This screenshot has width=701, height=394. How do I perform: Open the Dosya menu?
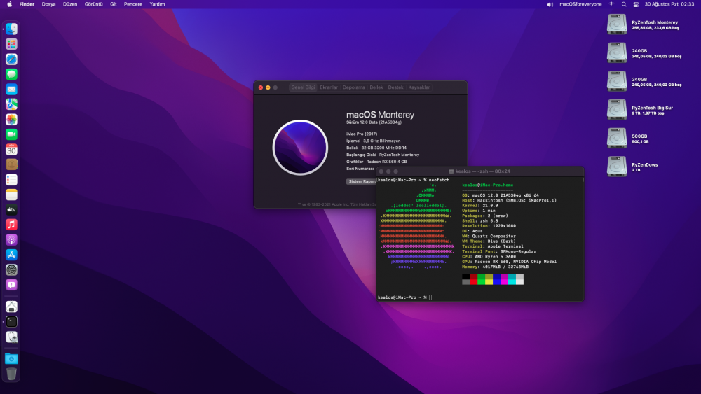(x=49, y=4)
